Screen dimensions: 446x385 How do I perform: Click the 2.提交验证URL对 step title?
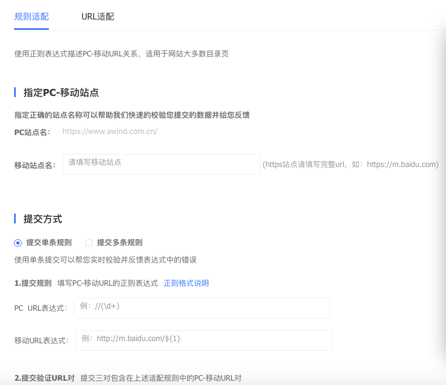point(44,378)
